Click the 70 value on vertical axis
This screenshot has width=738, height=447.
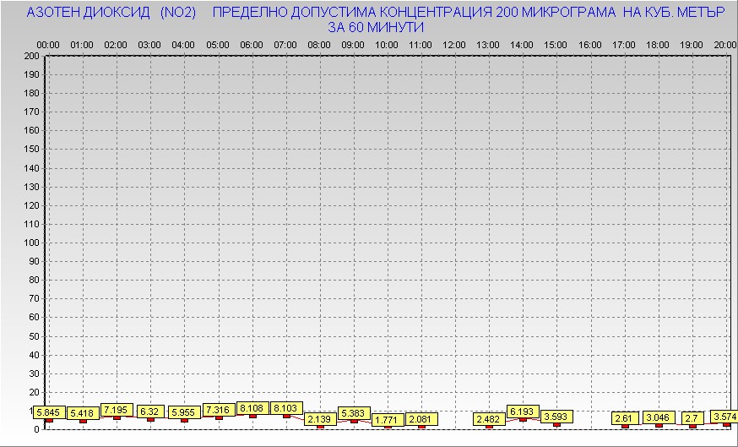tap(35, 298)
